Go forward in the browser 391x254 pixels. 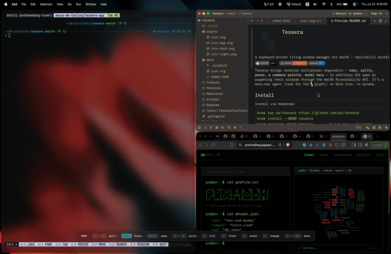[x=206, y=145]
